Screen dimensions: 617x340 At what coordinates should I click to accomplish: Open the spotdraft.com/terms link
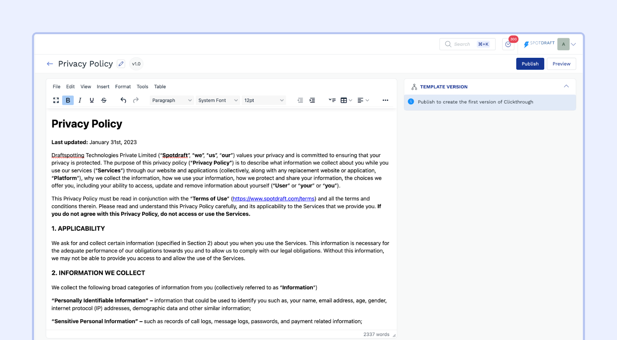click(274, 199)
